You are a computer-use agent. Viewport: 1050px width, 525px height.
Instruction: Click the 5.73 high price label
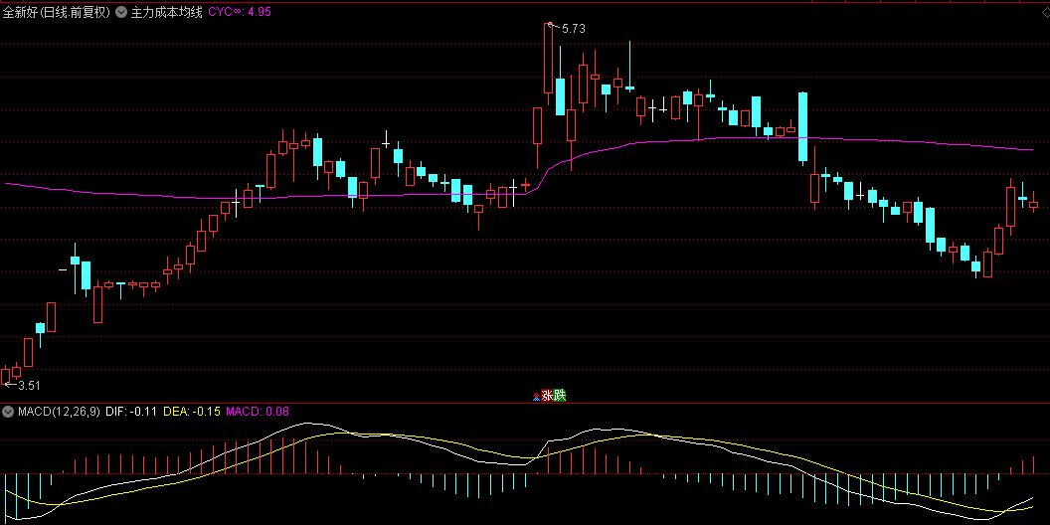pos(573,29)
